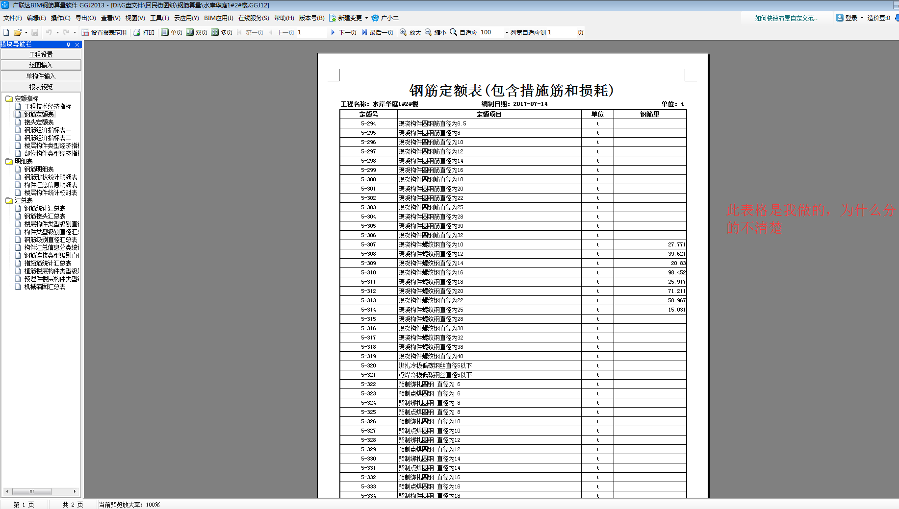The image size is (899, 509).
Task: Open the dropdown next to the open-folder icon
Action: [x=26, y=32]
